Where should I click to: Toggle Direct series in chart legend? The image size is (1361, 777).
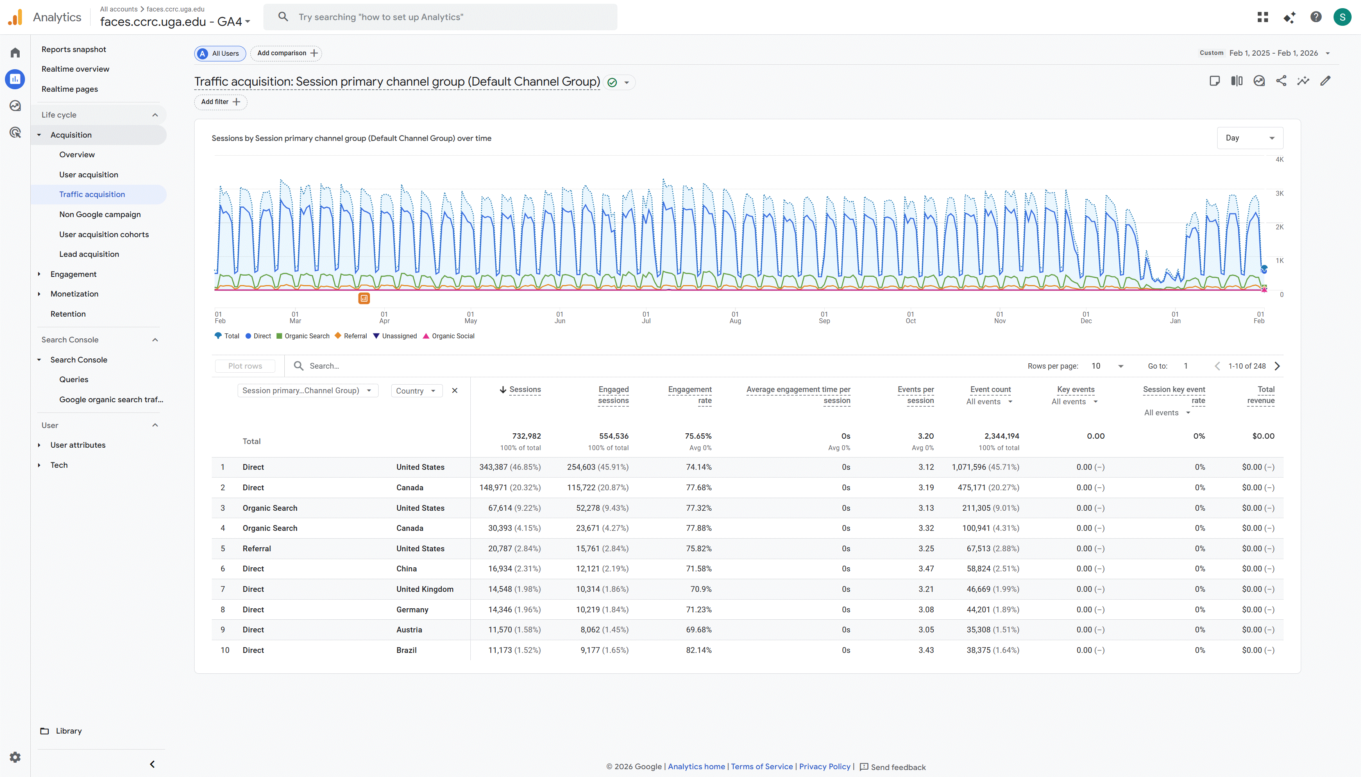click(x=261, y=336)
